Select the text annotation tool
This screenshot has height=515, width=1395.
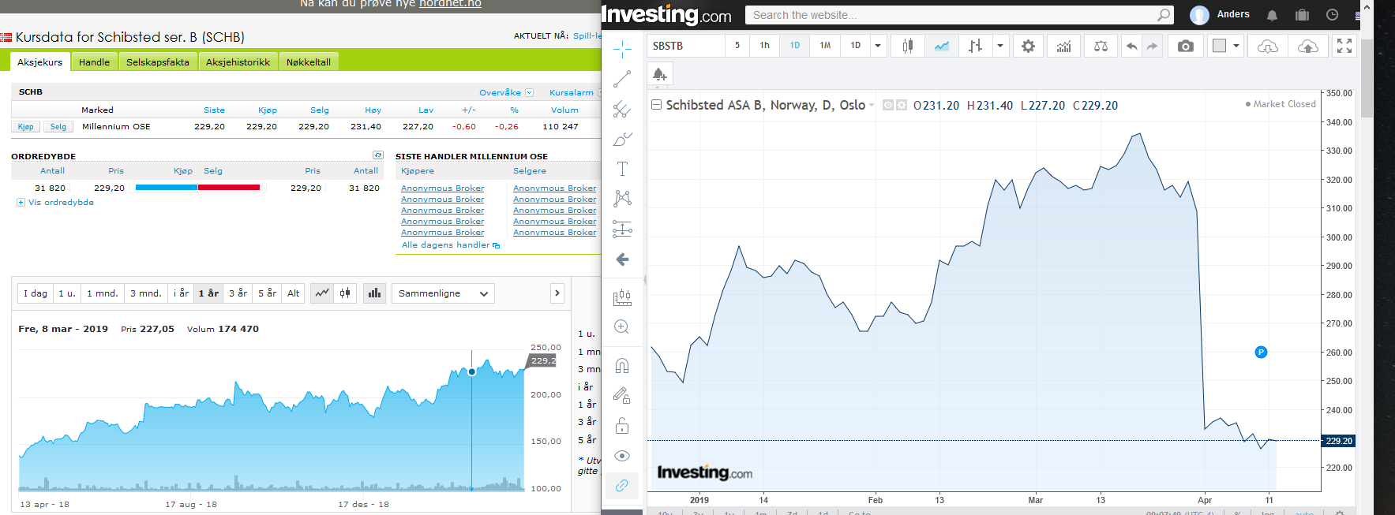tap(622, 169)
